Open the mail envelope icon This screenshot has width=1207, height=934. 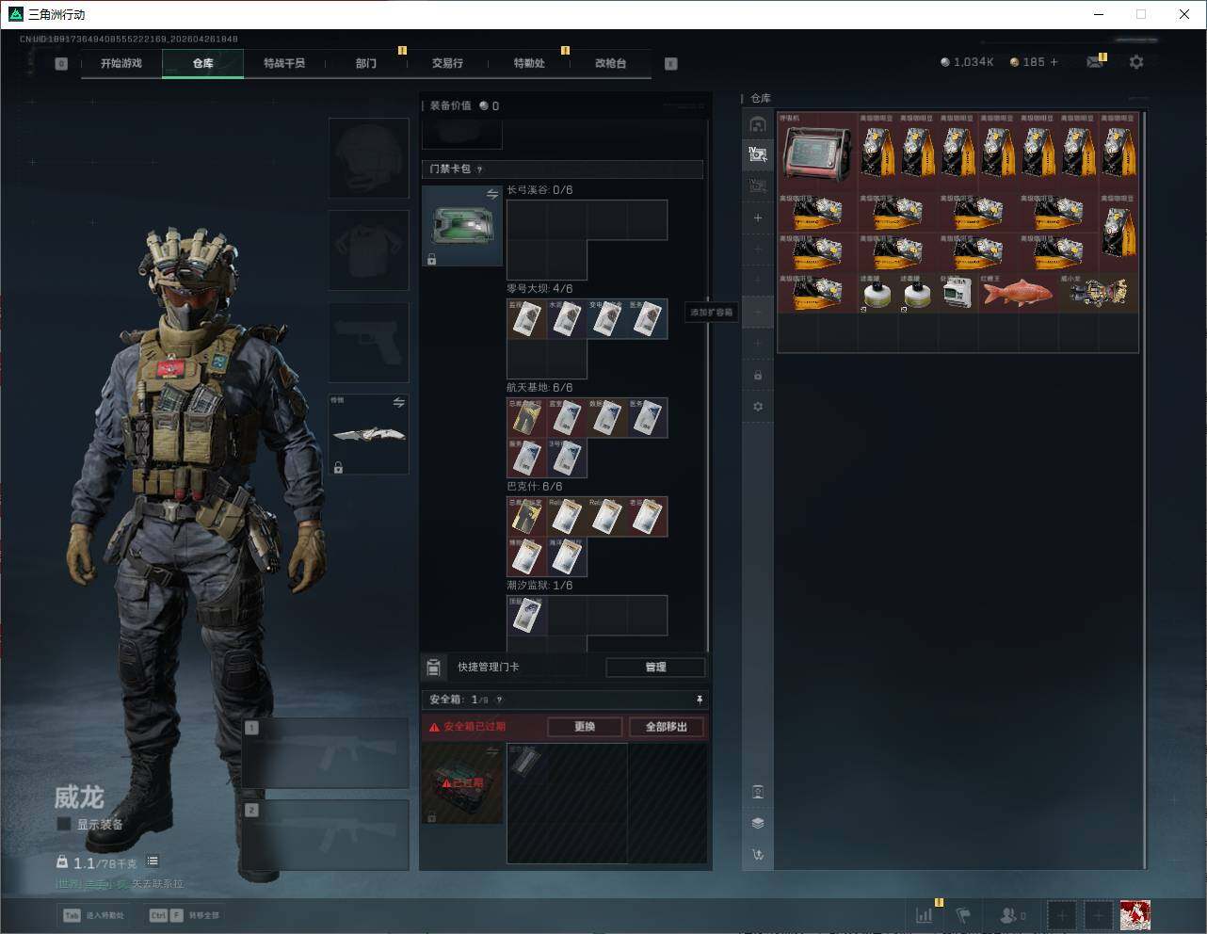(1095, 62)
